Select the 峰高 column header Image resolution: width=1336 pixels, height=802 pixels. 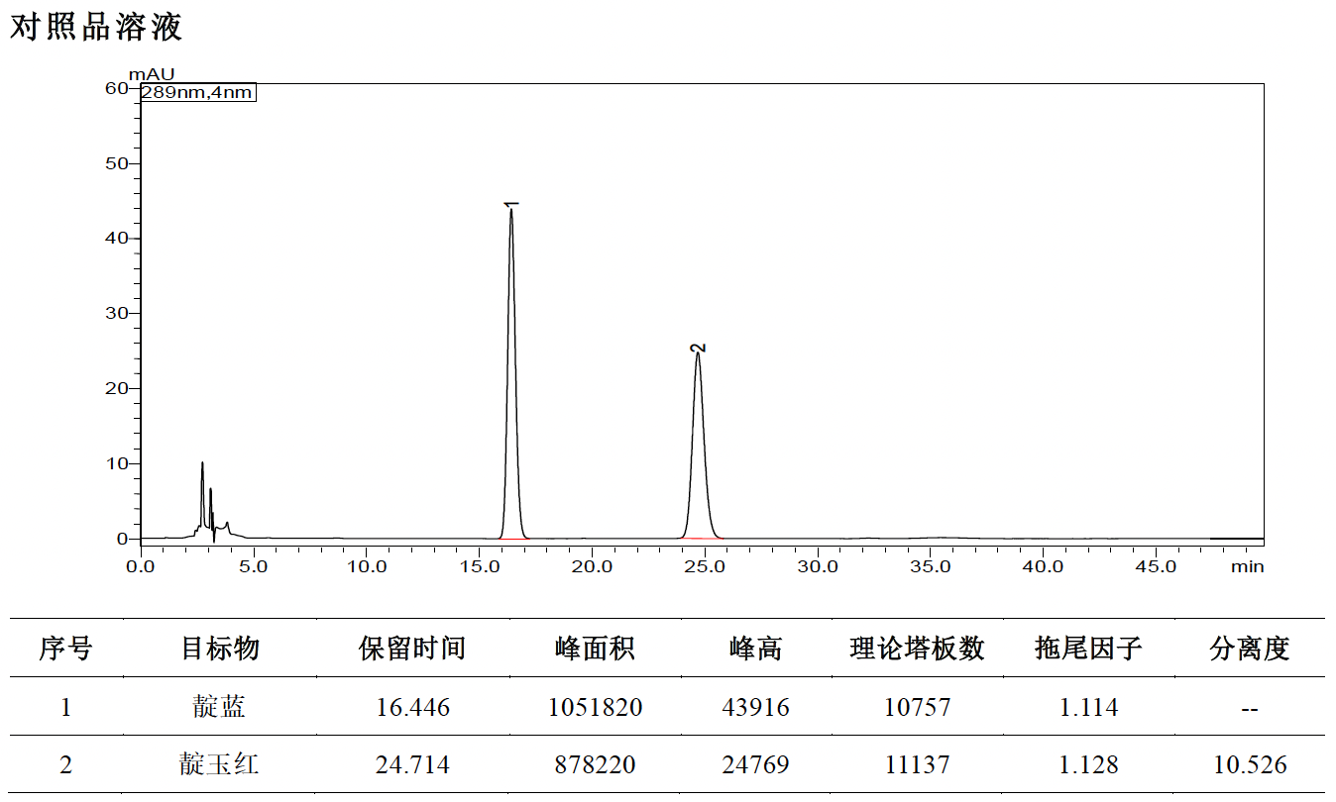click(756, 649)
